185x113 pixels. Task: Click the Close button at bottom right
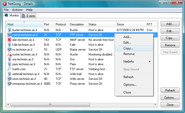[170, 105]
